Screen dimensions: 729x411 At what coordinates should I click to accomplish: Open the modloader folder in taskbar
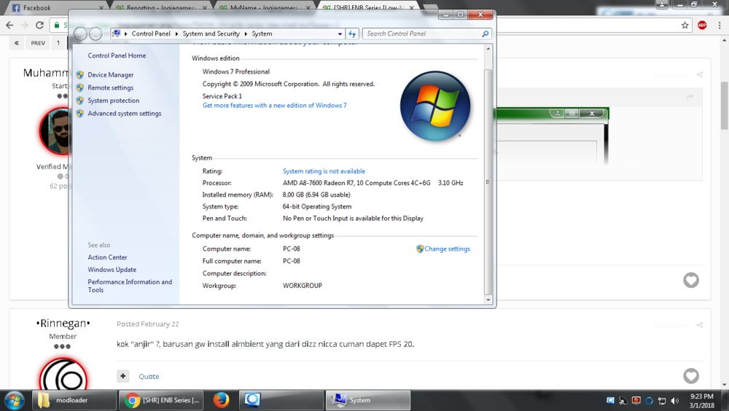pos(74,400)
